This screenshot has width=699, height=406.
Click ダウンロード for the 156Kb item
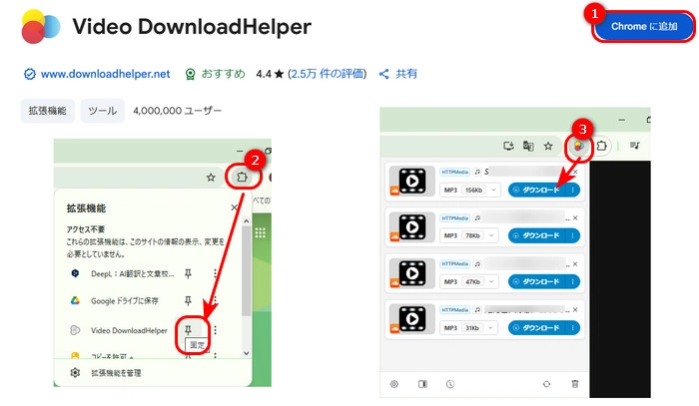point(537,190)
